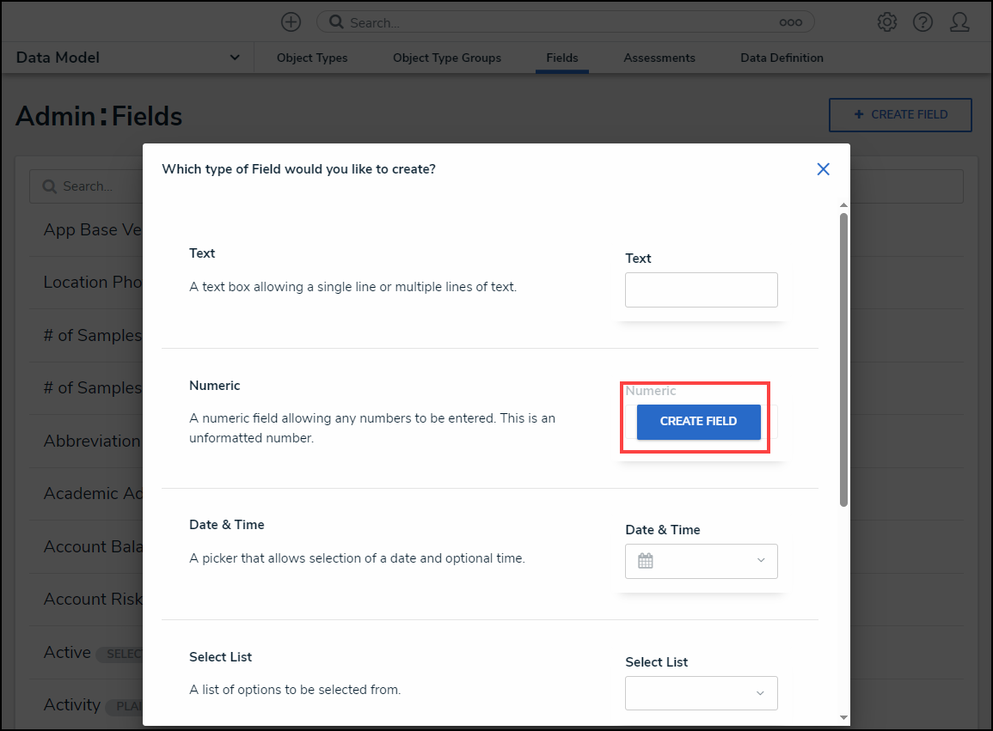Go to Object Type Groups tab
The width and height of the screenshot is (993, 731).
tap(447, 58)
